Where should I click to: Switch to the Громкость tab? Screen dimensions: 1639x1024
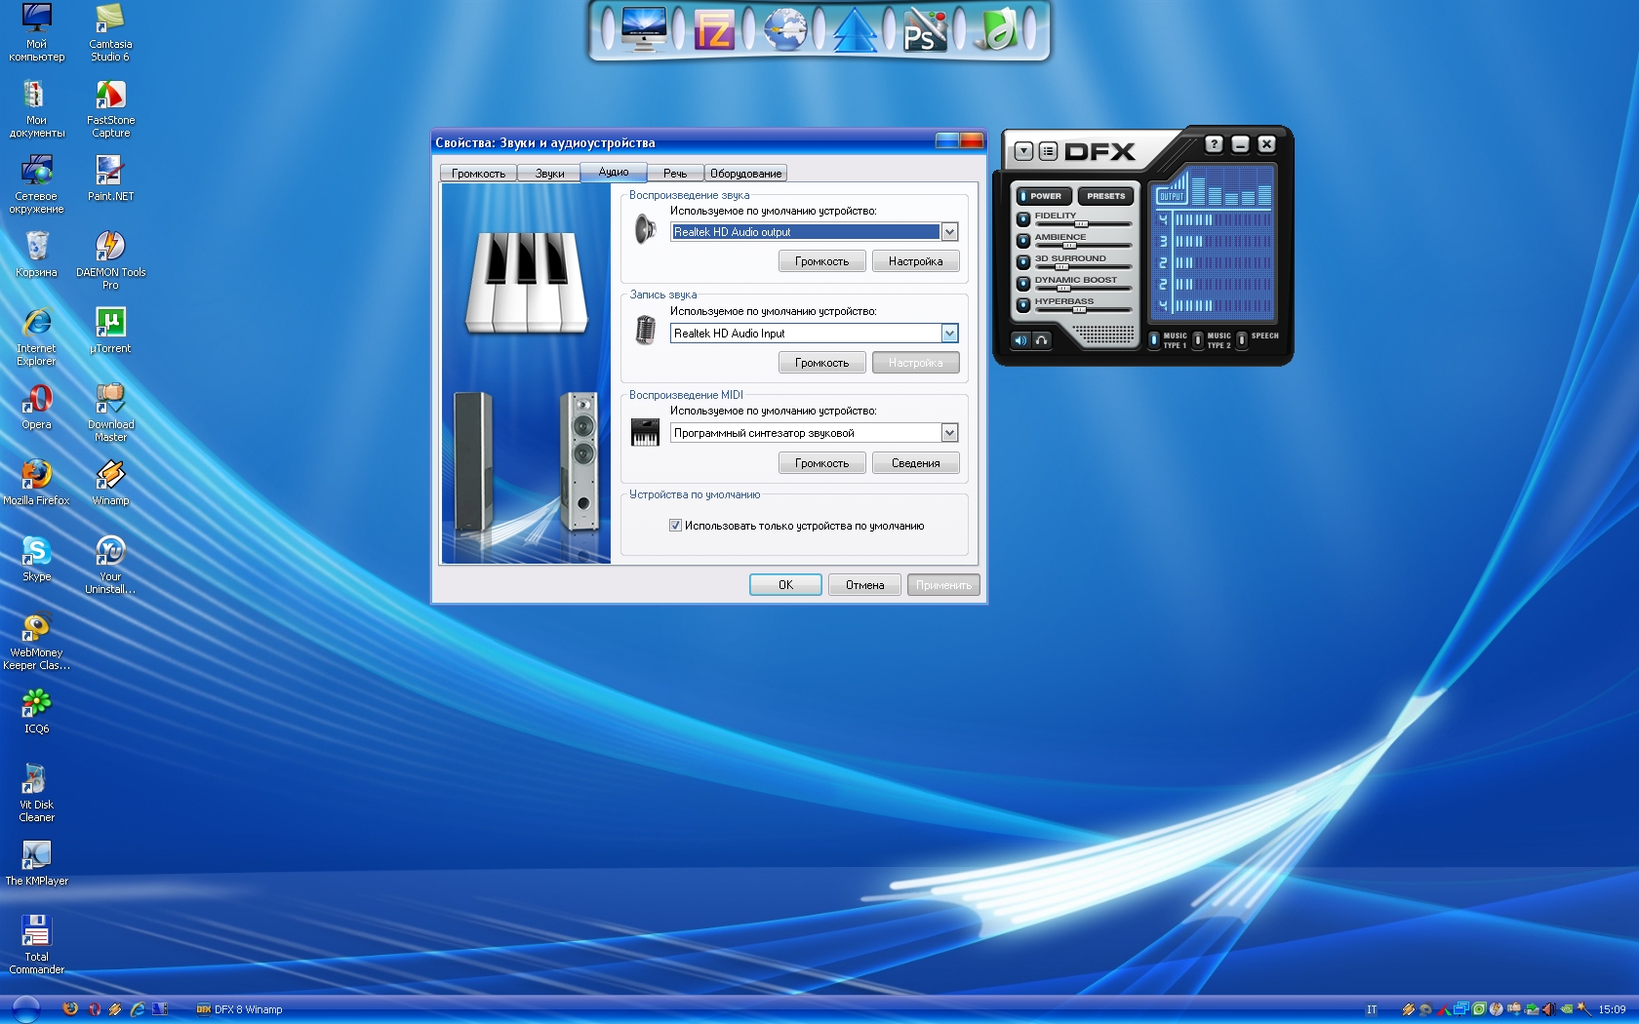coord(478,174)
